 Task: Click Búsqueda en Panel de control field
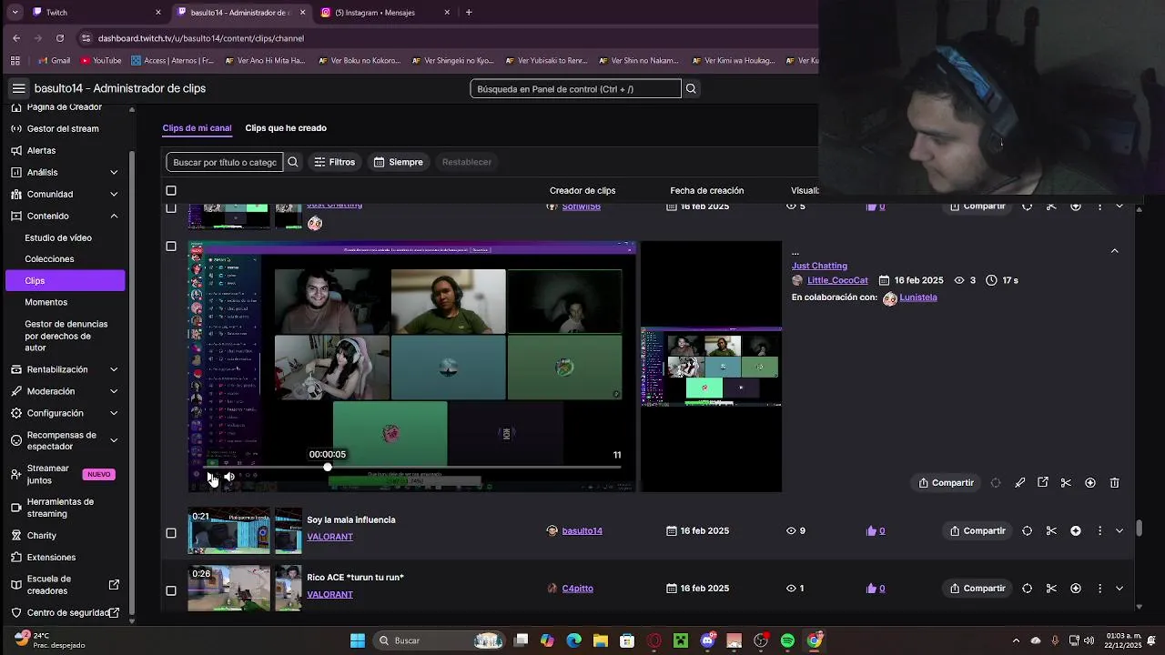click(575, 88)
